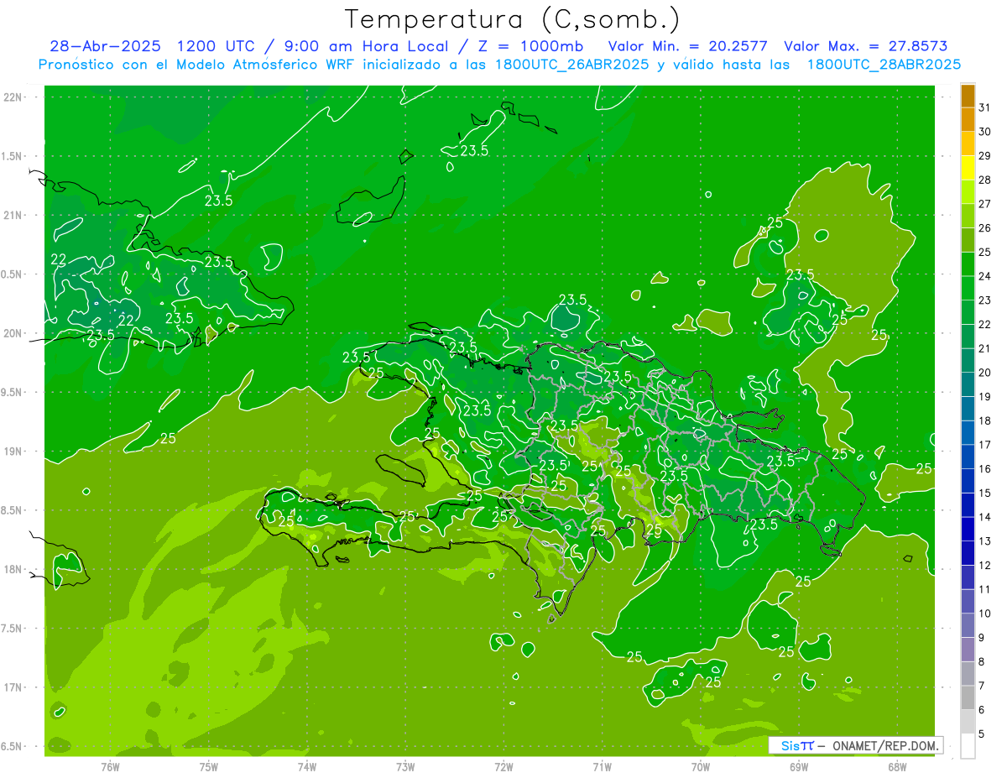This screenshot has width=1007, height=778.
Task: Pick the dark orange swatch above 31
Action: [968, 96]
